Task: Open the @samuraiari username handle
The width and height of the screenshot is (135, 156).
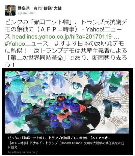Action: [26, 13]
